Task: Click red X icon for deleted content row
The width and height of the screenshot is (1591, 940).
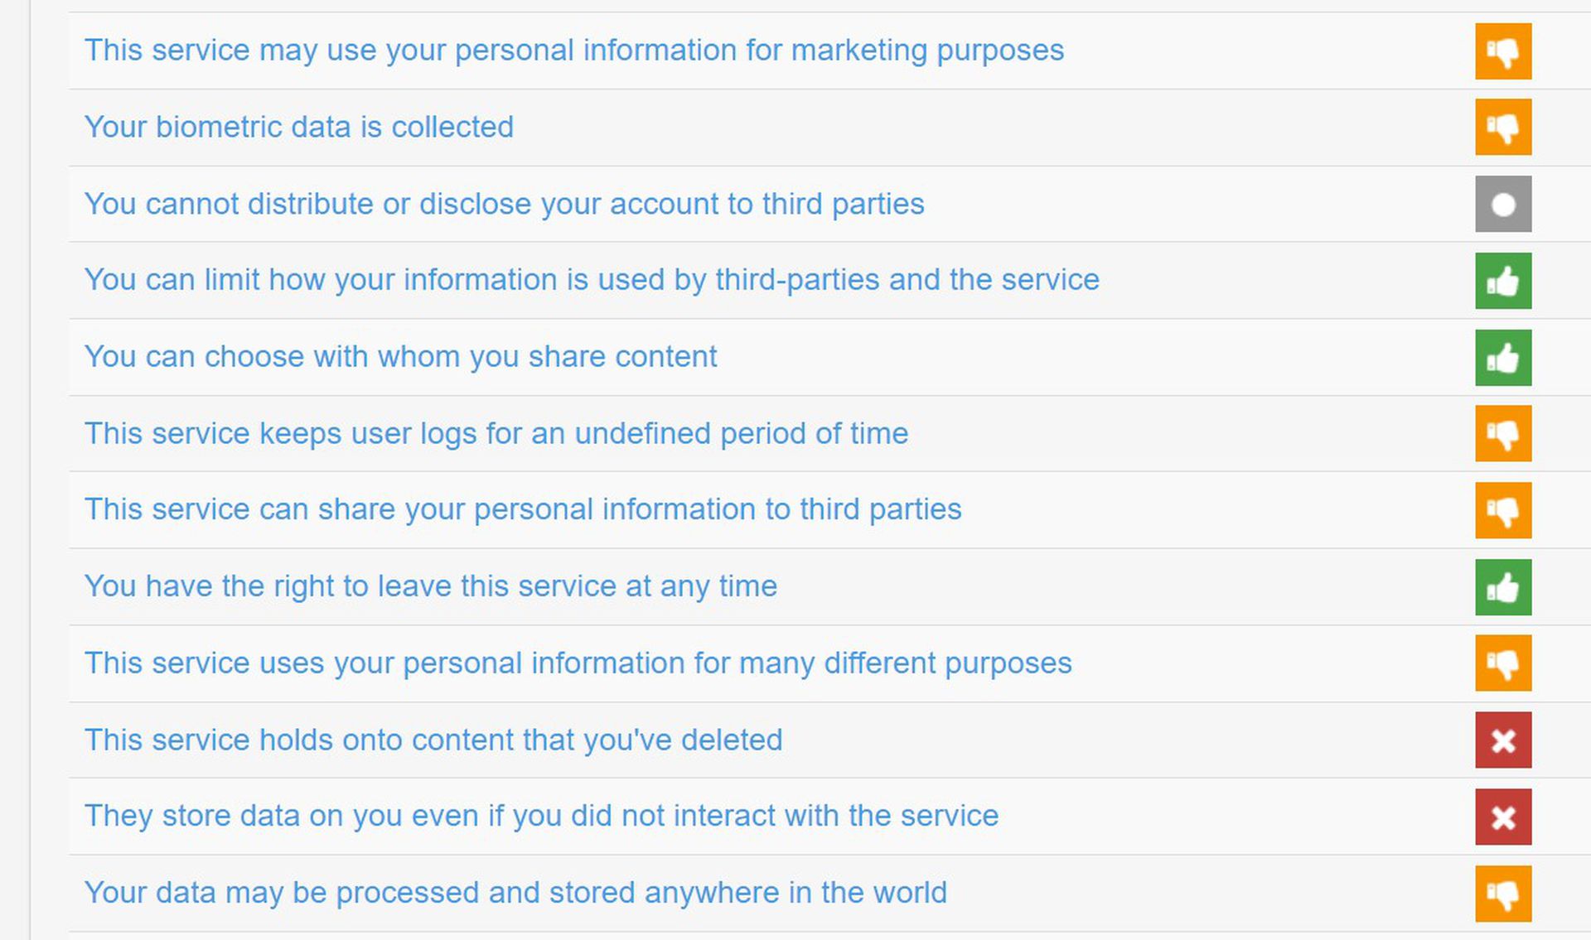Action: (x=1502, y=740)
